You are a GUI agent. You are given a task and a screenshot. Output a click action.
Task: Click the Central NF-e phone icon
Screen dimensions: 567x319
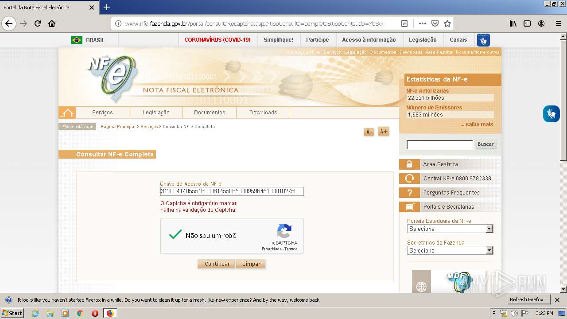(409, 179)
